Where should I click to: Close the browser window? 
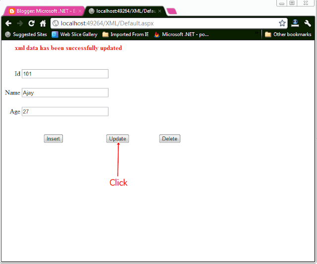306,3
